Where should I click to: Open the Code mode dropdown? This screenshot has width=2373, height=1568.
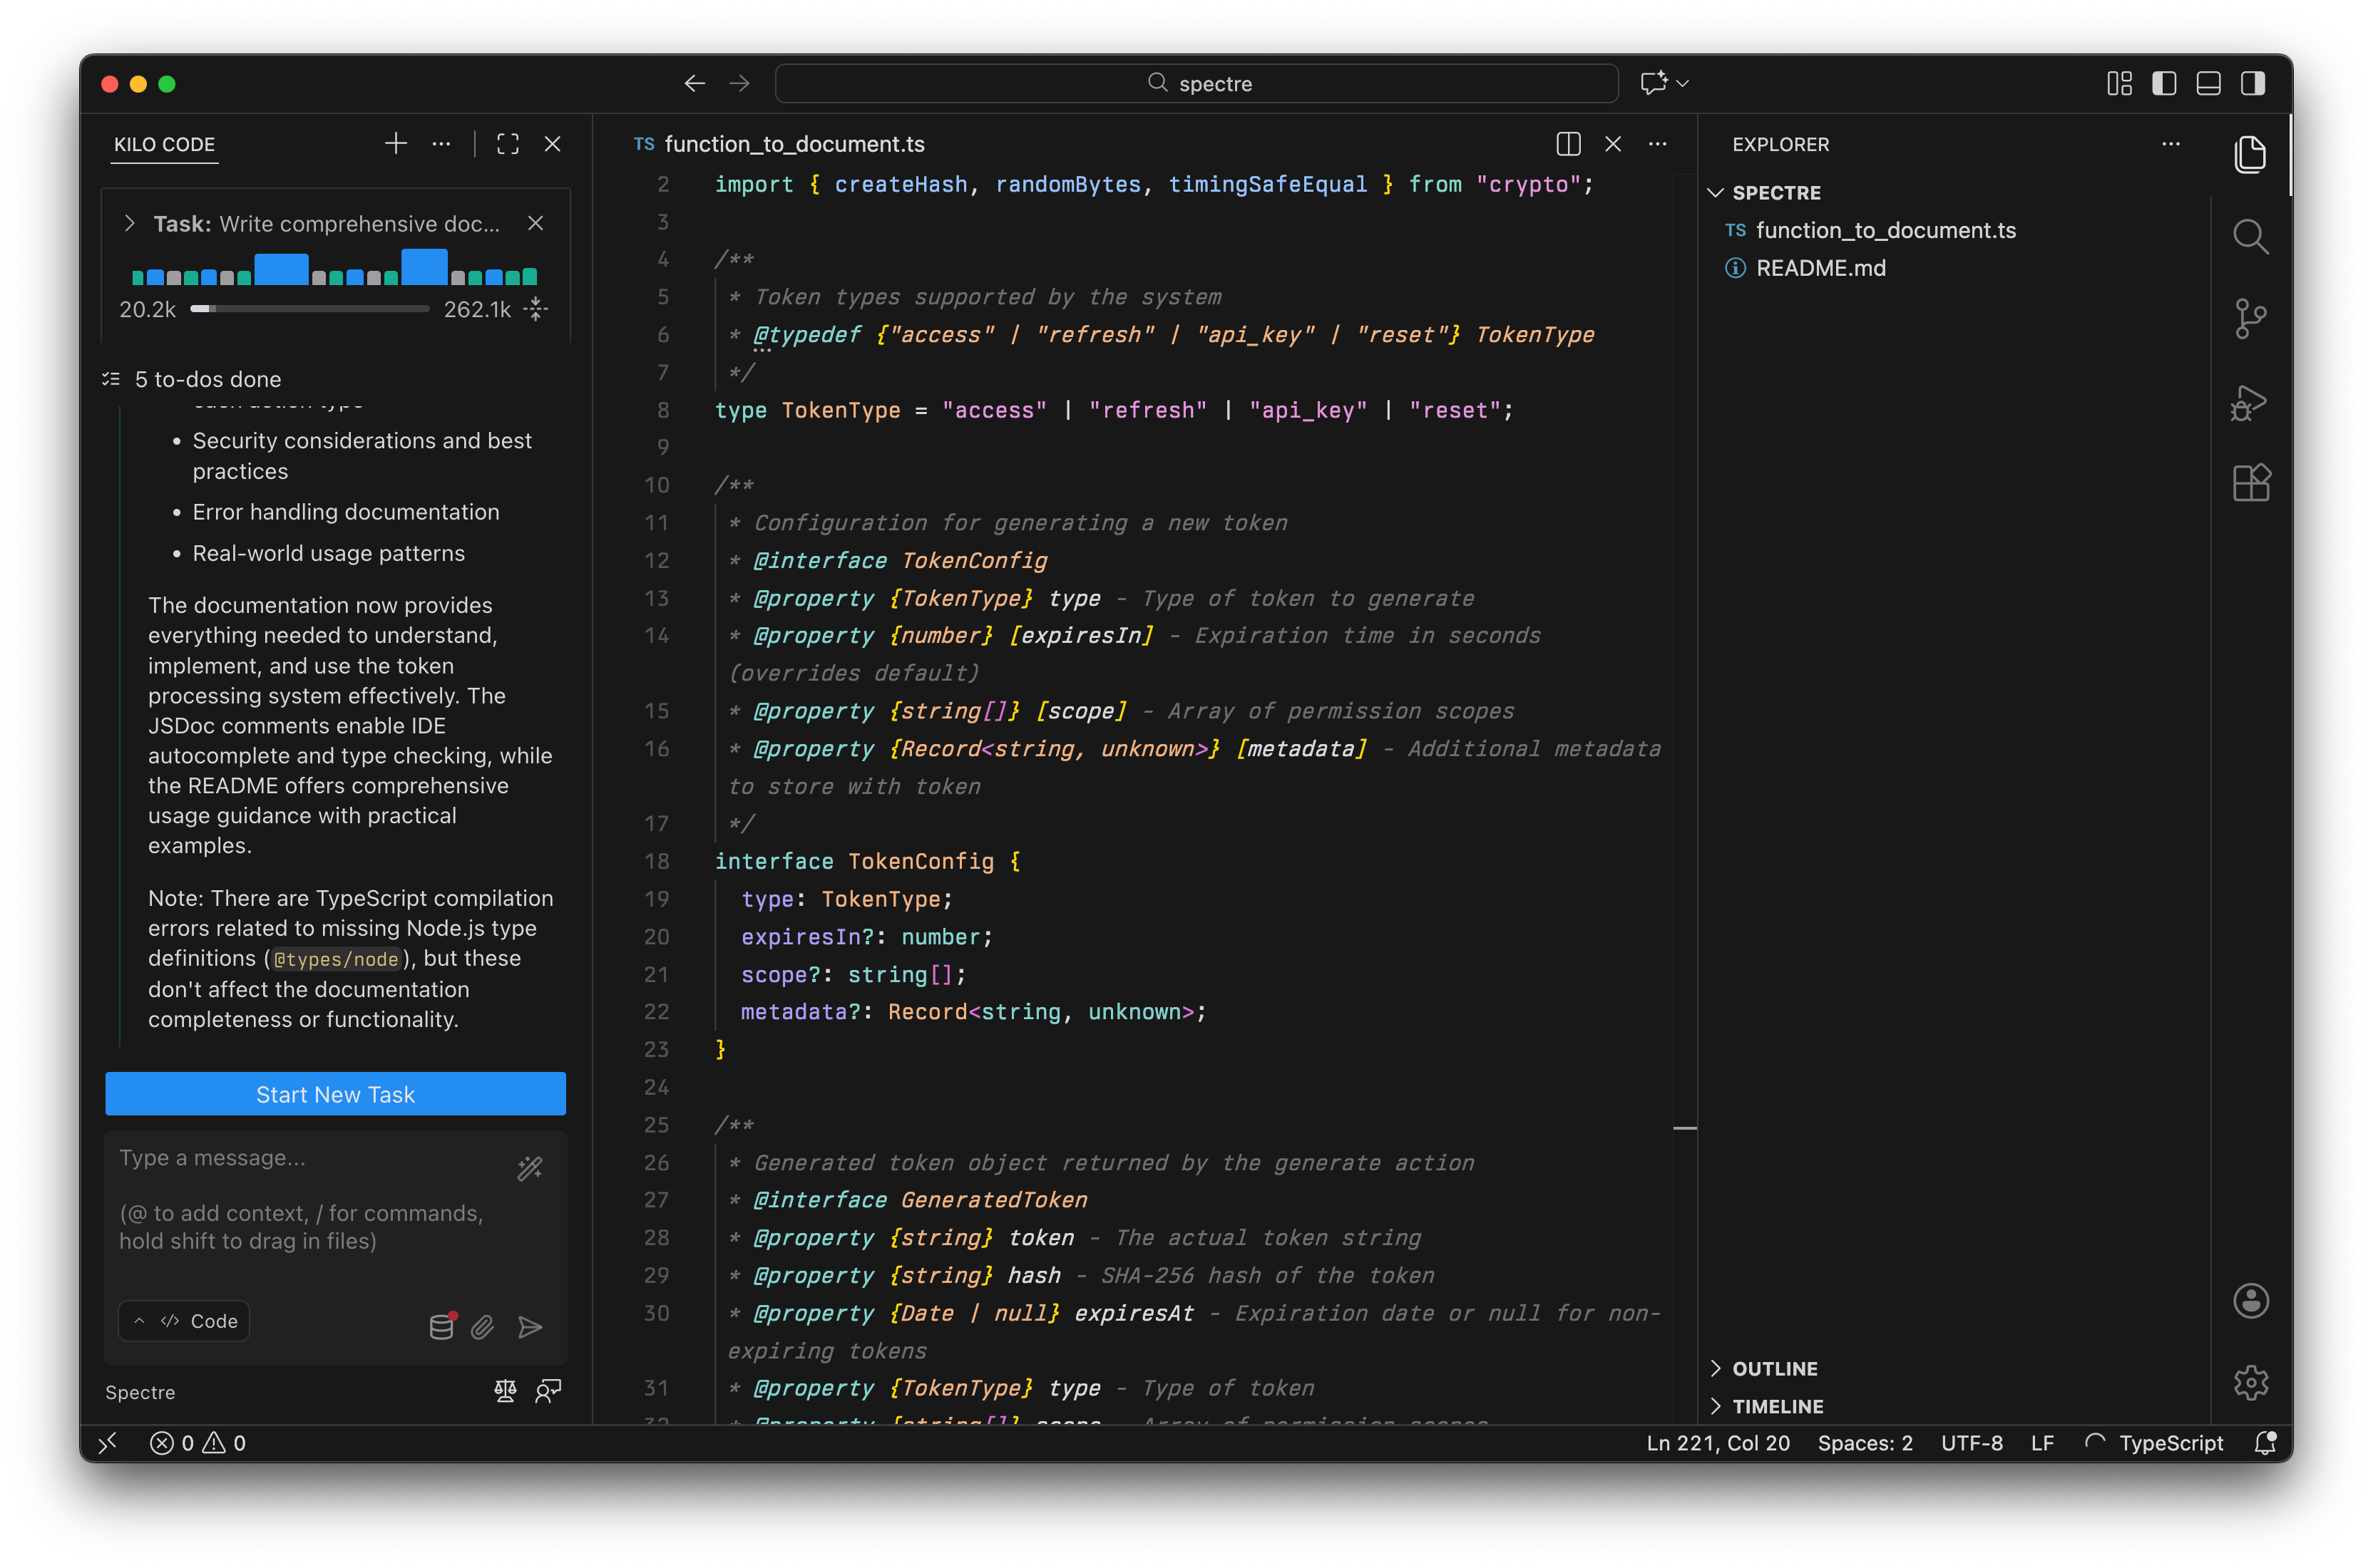[x=184, y=1321]
